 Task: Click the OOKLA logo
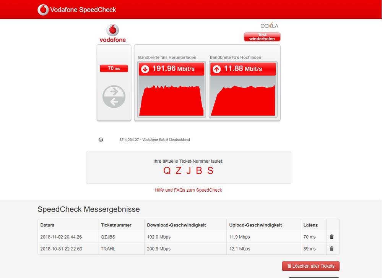pyautogui.click(x=269, y=26)
